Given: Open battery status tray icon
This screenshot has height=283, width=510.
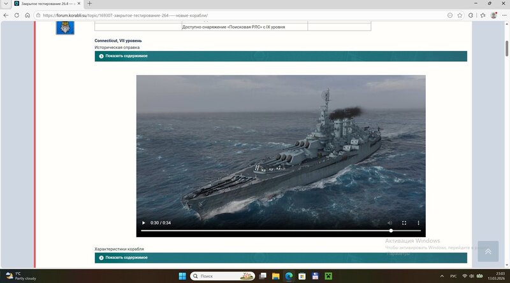Looking at the screenshot, I should tap(480, 276).
